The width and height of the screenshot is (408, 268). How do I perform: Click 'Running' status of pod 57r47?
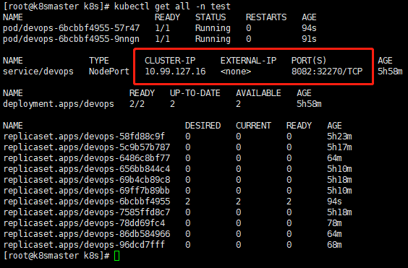pos(213,28)
